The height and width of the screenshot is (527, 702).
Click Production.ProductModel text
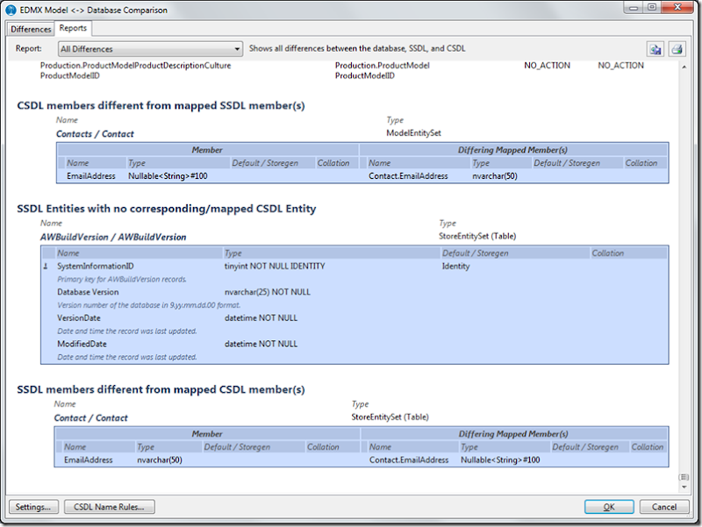coord(383,66)
